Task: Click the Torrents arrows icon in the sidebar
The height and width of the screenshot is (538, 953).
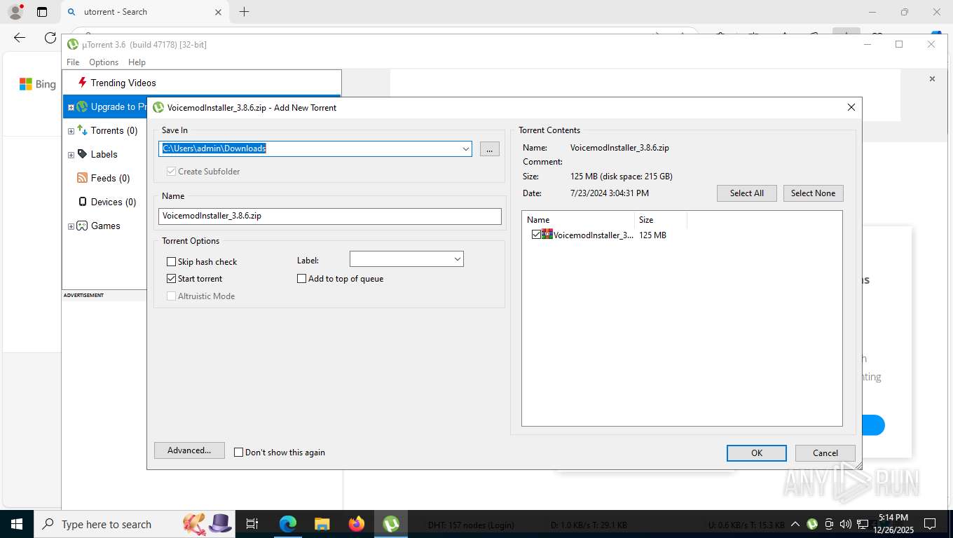Action: 82,130
